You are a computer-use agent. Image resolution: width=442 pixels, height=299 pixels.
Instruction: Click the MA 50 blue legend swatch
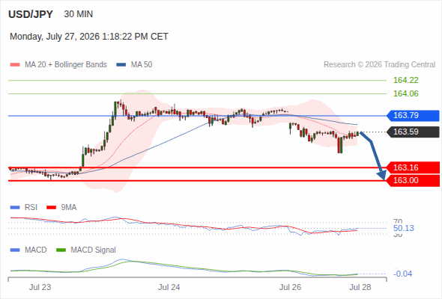pos(121,65)
